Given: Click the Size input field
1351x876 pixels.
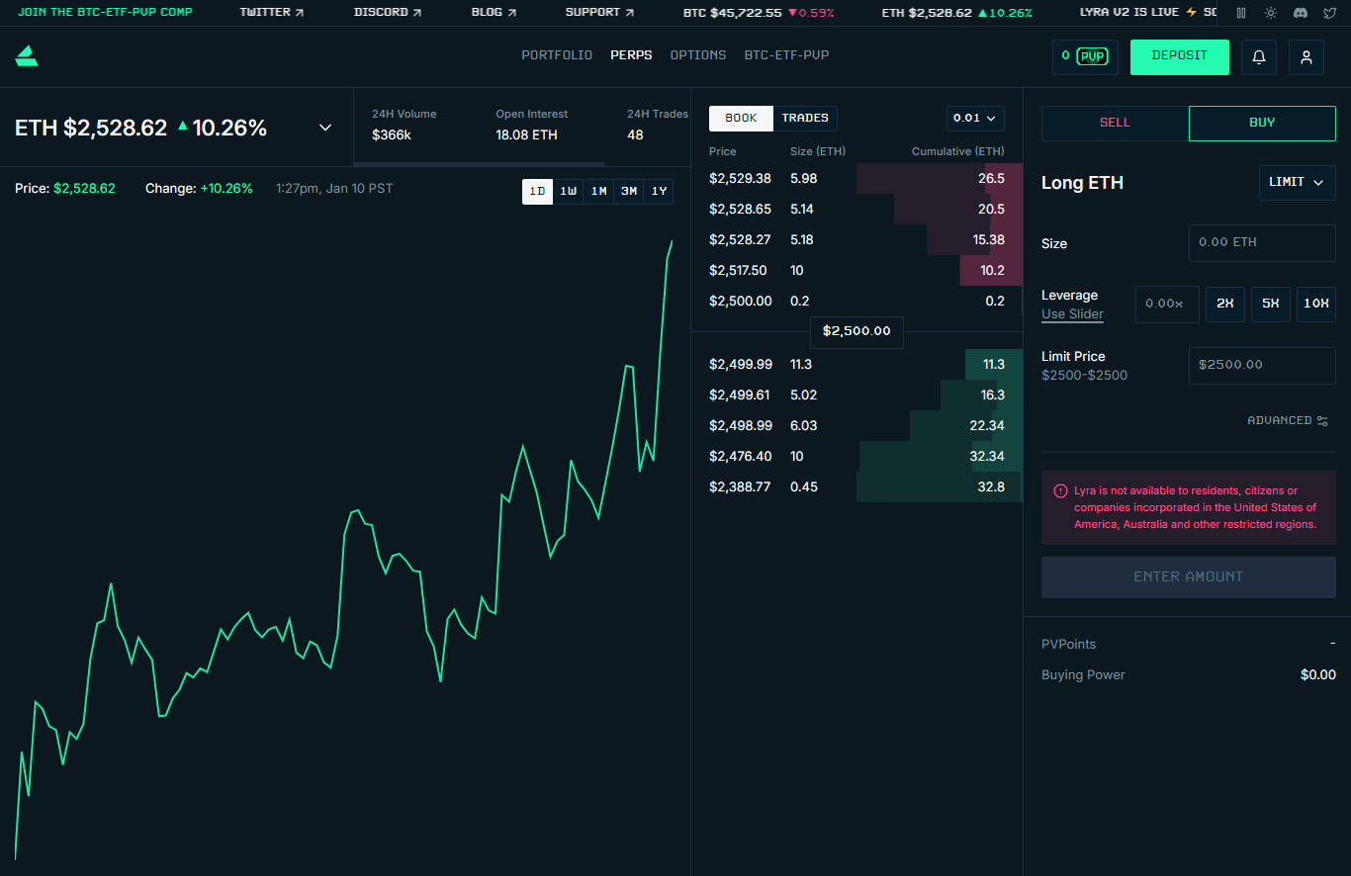Looking at the screenshot, I should pyautogui.click(x=1262, y=242).
